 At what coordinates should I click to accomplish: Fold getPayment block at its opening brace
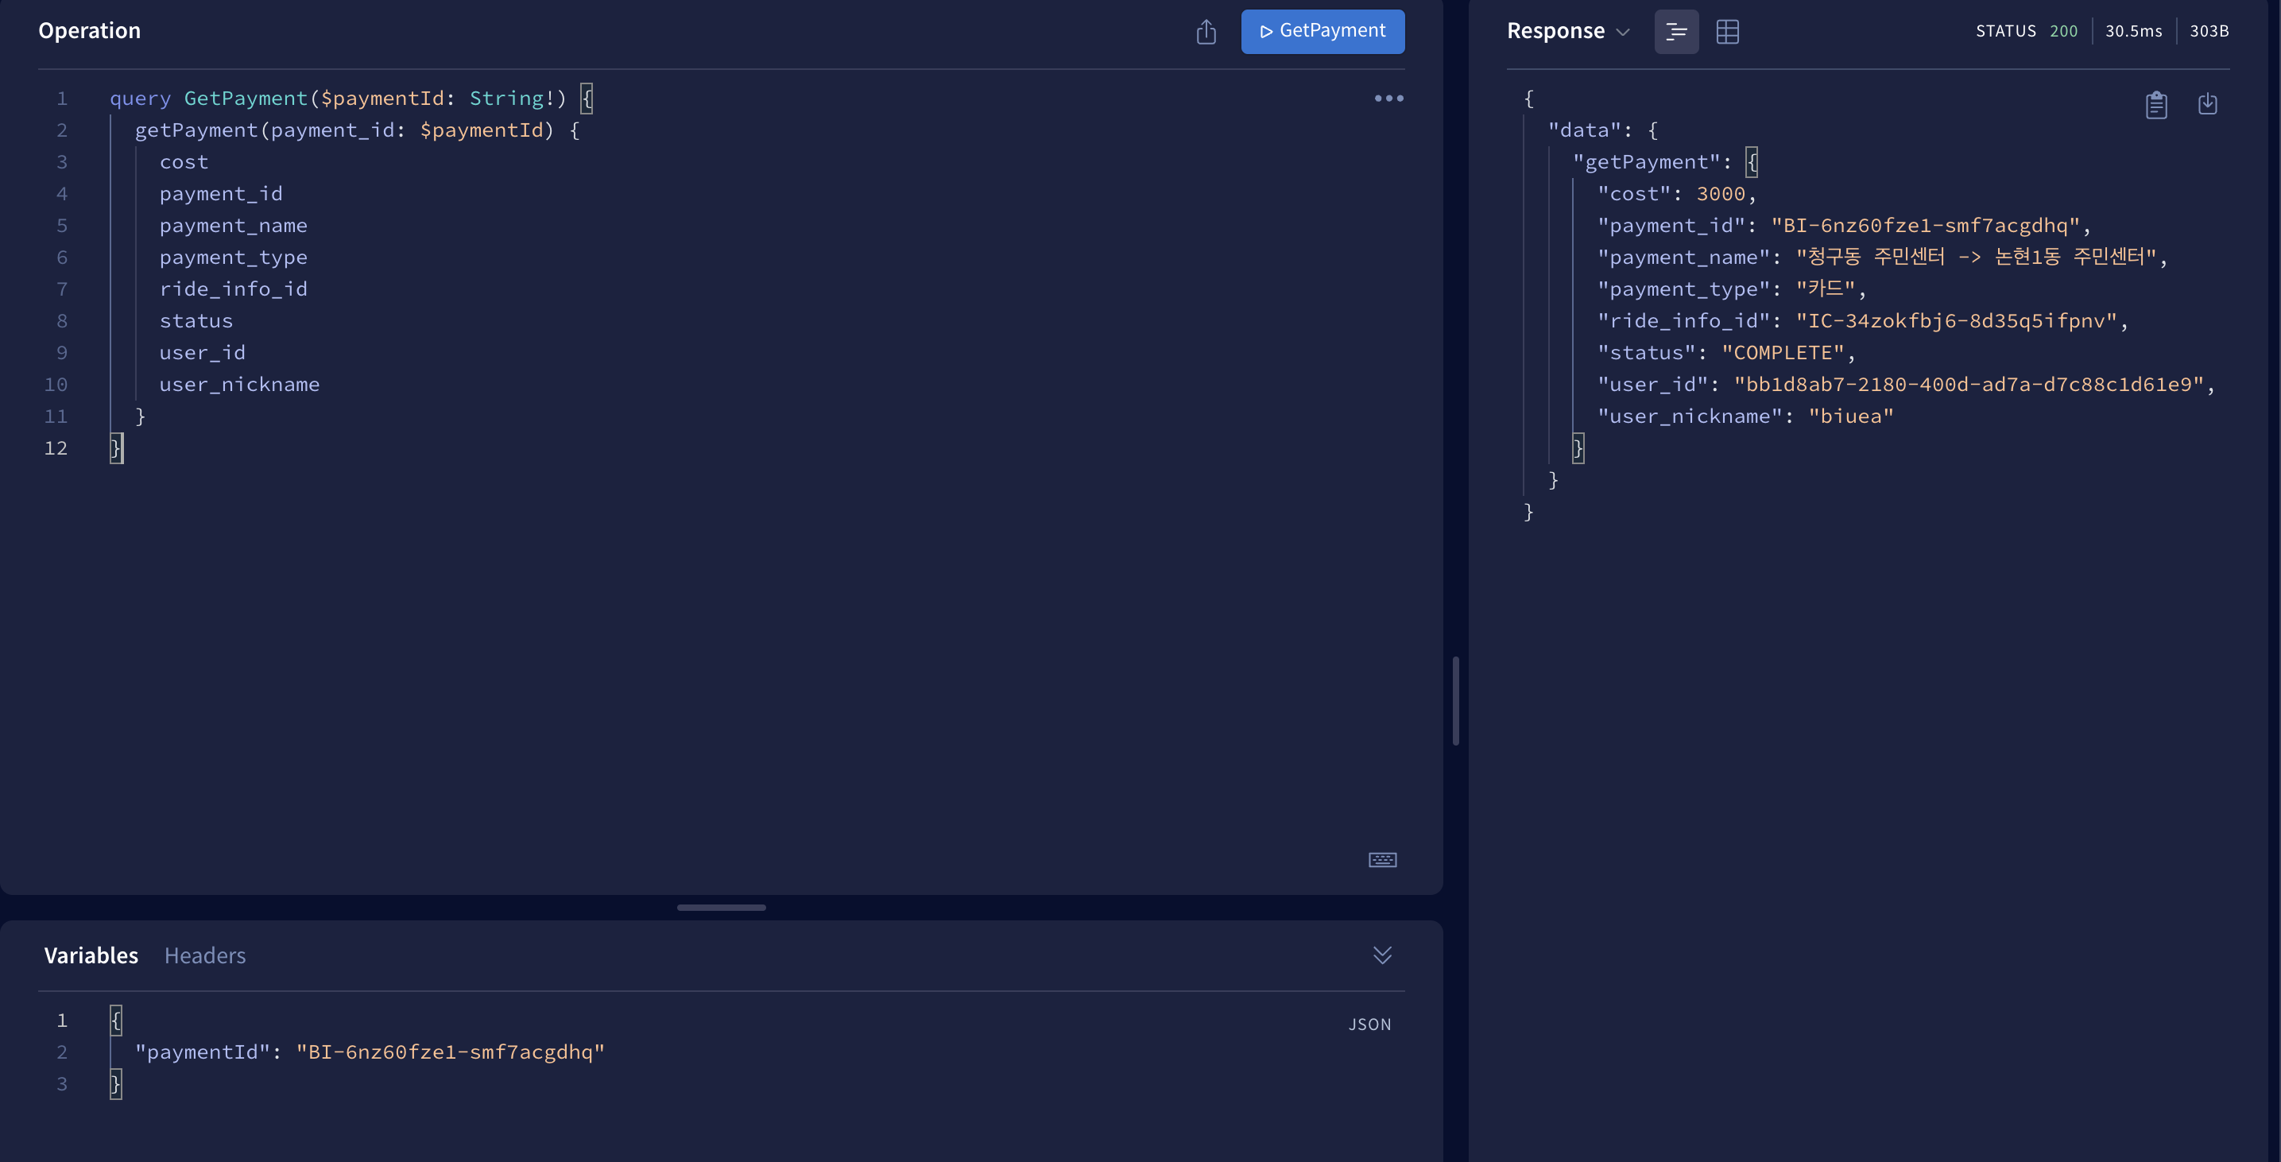pos(575,130)
